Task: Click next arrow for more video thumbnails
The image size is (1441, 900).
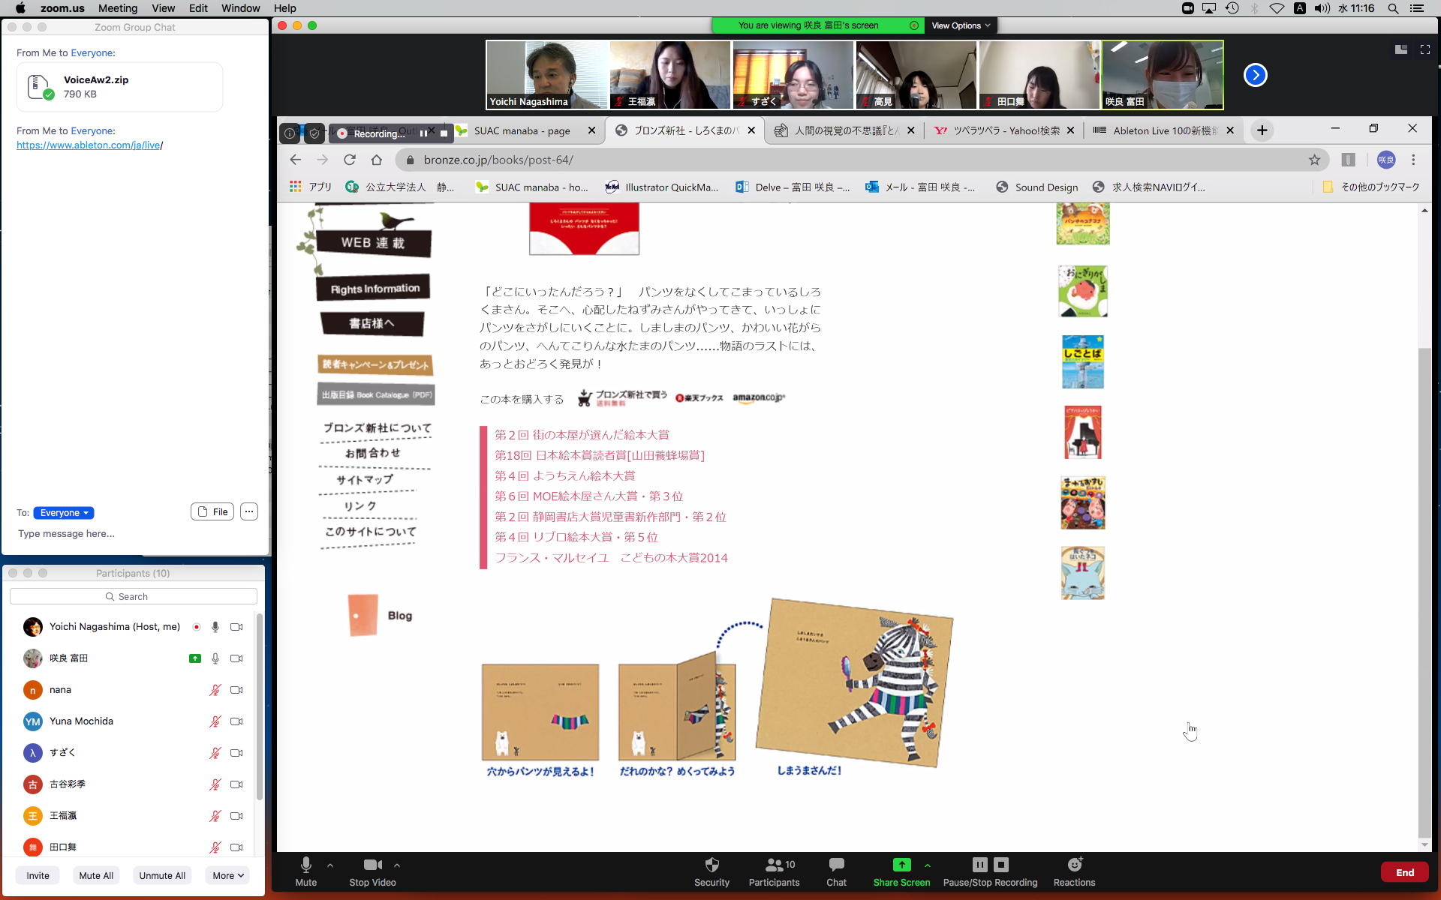Action: point(1255,75)
